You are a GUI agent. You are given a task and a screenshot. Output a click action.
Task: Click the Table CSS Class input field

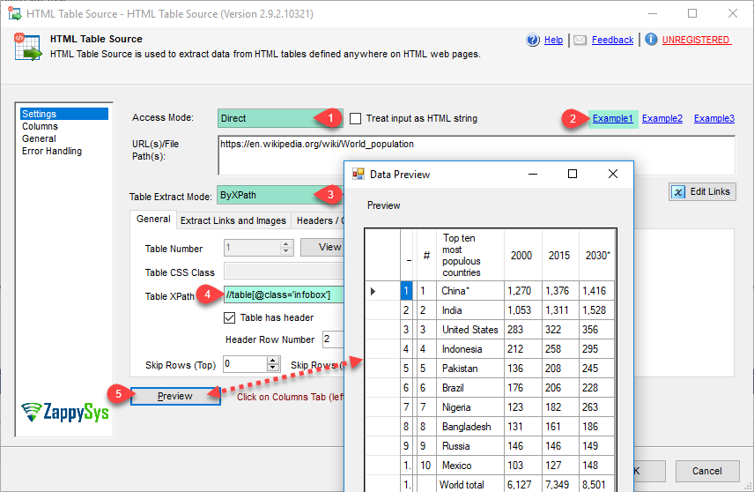point(284,272)
